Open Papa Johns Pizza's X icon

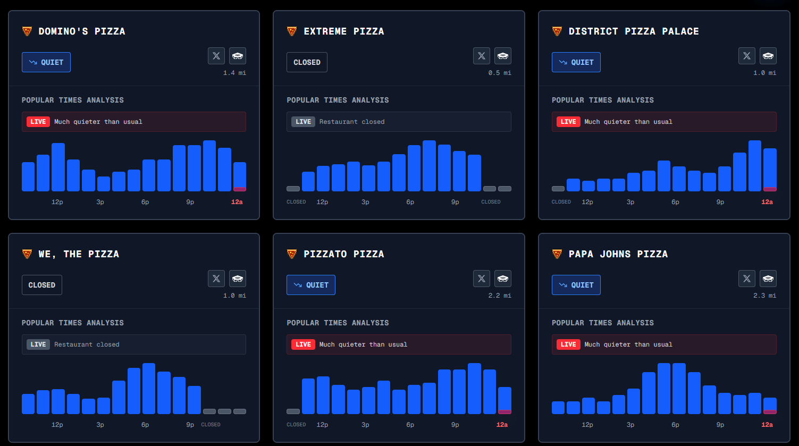(747, 279)
